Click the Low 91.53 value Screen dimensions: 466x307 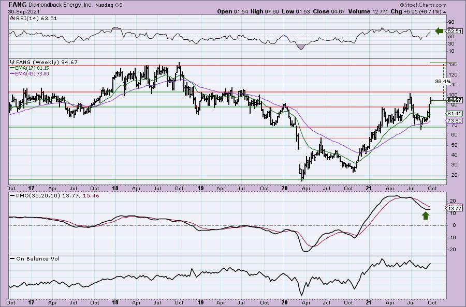[296, 11]
